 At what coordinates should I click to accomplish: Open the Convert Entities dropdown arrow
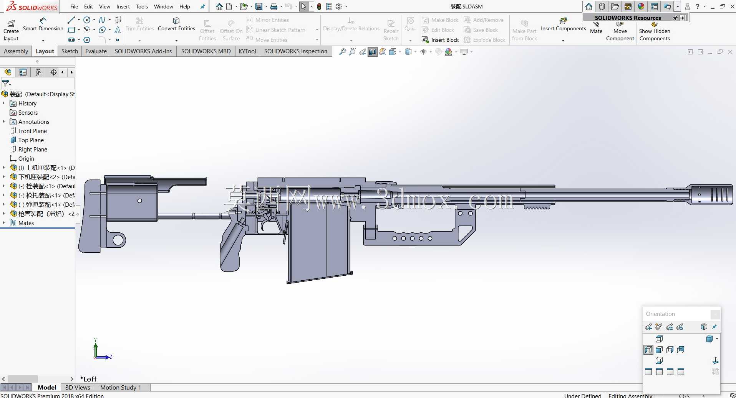coord(176,40)
